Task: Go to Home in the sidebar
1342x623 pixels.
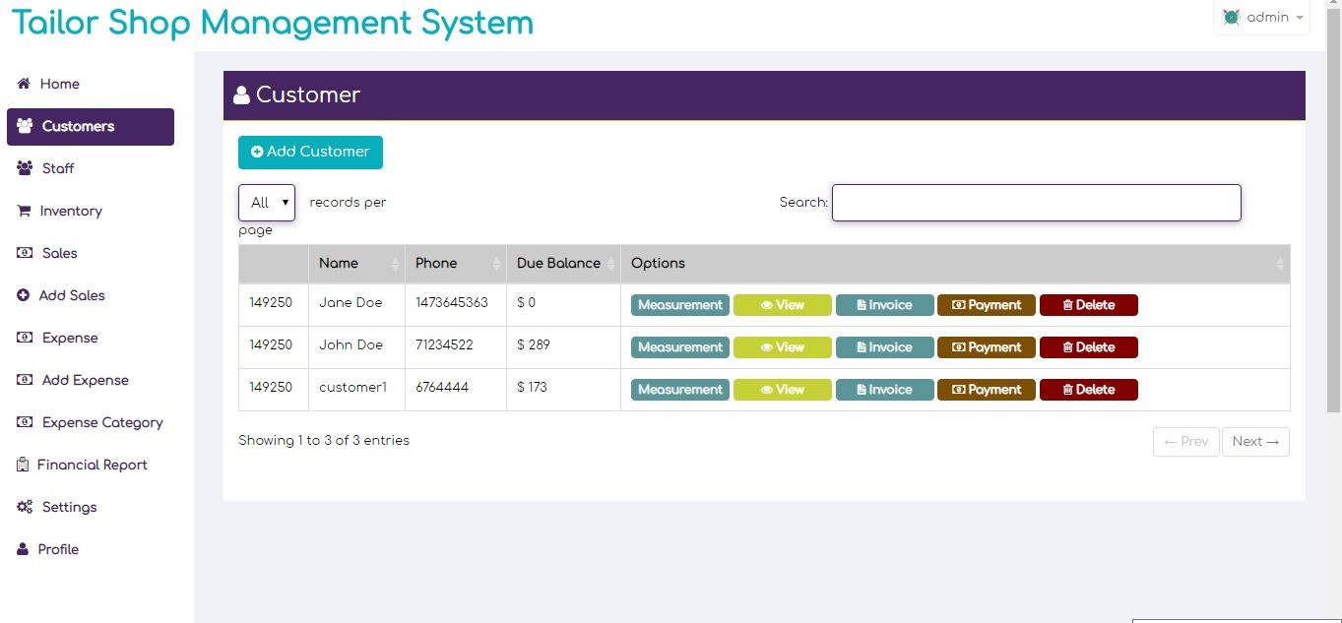Action: pos(48,84)
